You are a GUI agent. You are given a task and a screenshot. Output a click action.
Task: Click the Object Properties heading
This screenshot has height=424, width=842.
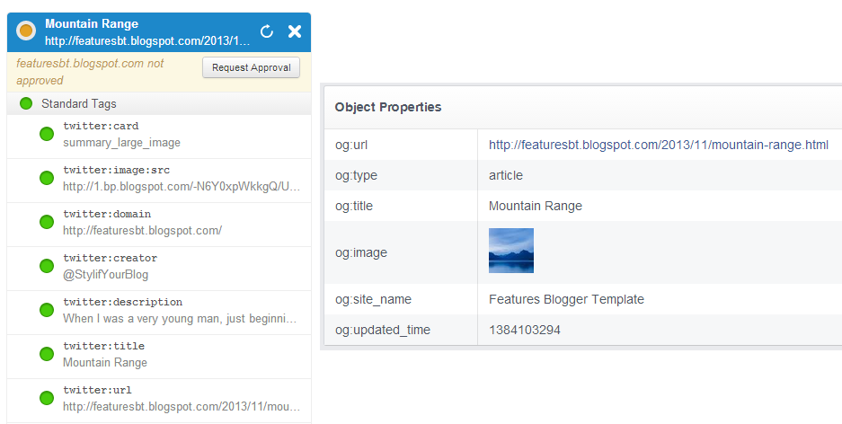(x=387, y=107)
